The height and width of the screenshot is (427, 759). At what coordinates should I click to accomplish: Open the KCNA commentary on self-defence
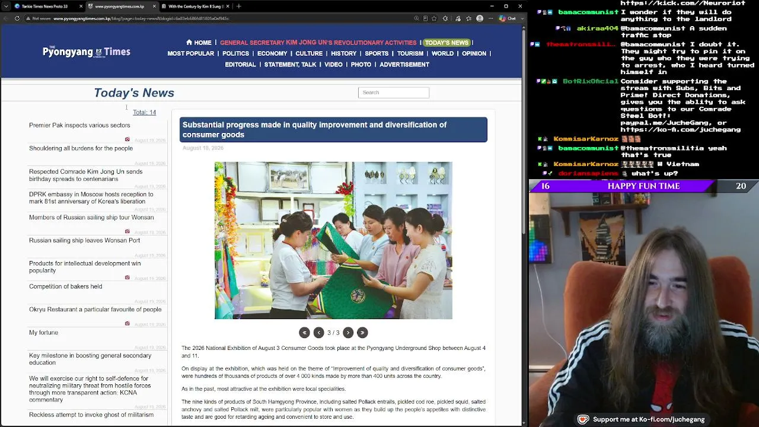[90, 389]
